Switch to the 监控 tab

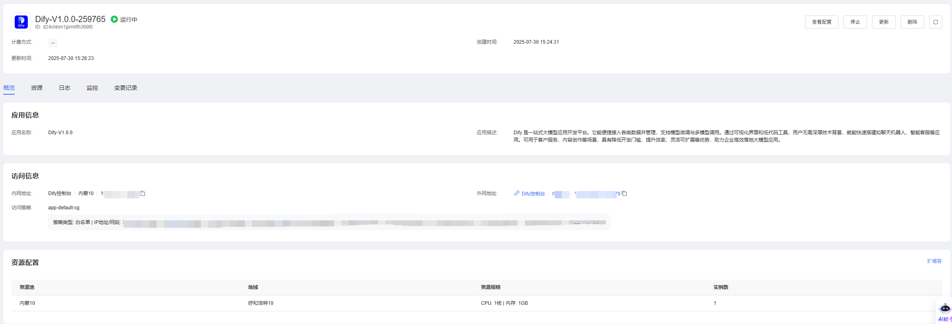[92, 88]
